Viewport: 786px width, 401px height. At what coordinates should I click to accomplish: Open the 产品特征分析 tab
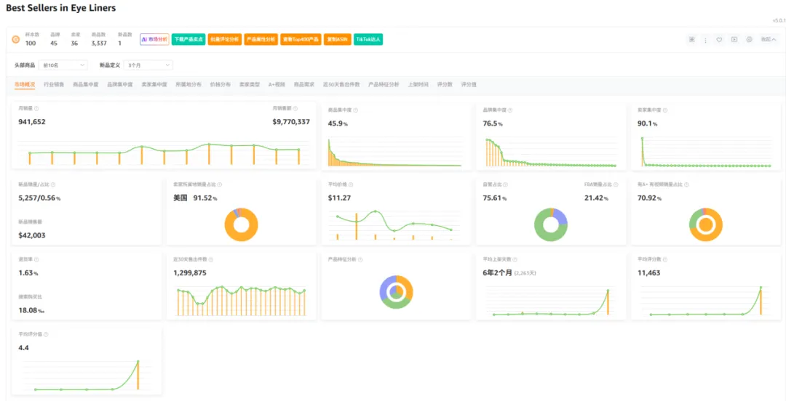point(384,84)
